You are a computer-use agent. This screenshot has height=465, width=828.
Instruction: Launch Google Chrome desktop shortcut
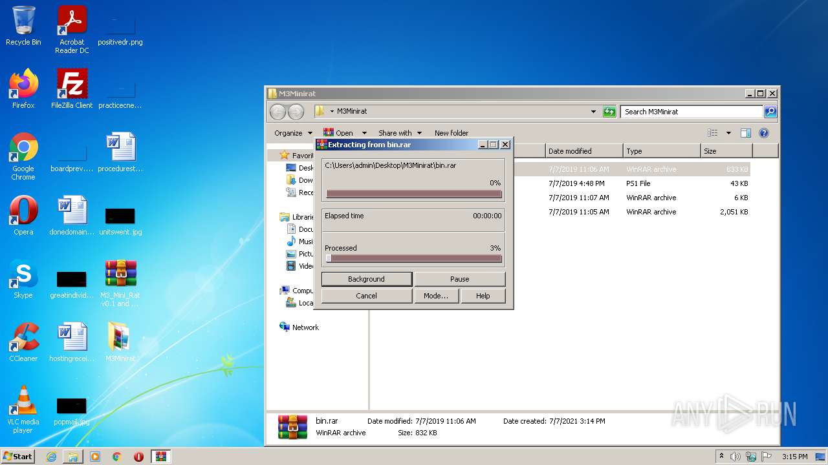23,156
